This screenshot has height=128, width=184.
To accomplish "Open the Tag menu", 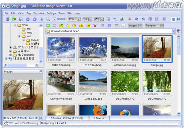I will coord(28,13).
